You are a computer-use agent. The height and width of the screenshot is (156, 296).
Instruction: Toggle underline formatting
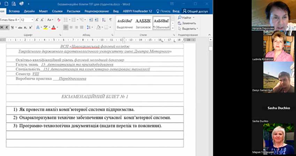point(12,27)
